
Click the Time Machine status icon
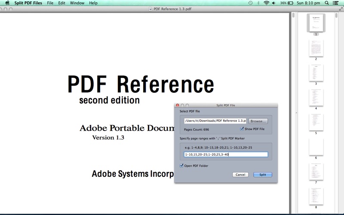(x=250, y=3)
